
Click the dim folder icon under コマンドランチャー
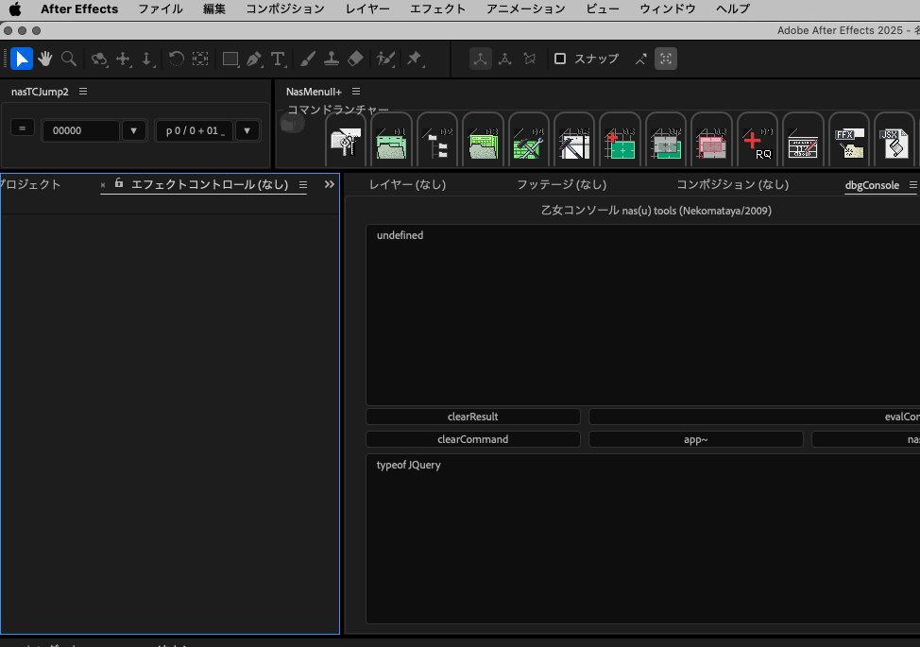coord(292,124)
